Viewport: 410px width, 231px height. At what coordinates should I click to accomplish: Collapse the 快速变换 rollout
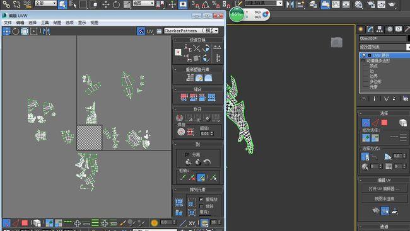pos(197,40)
